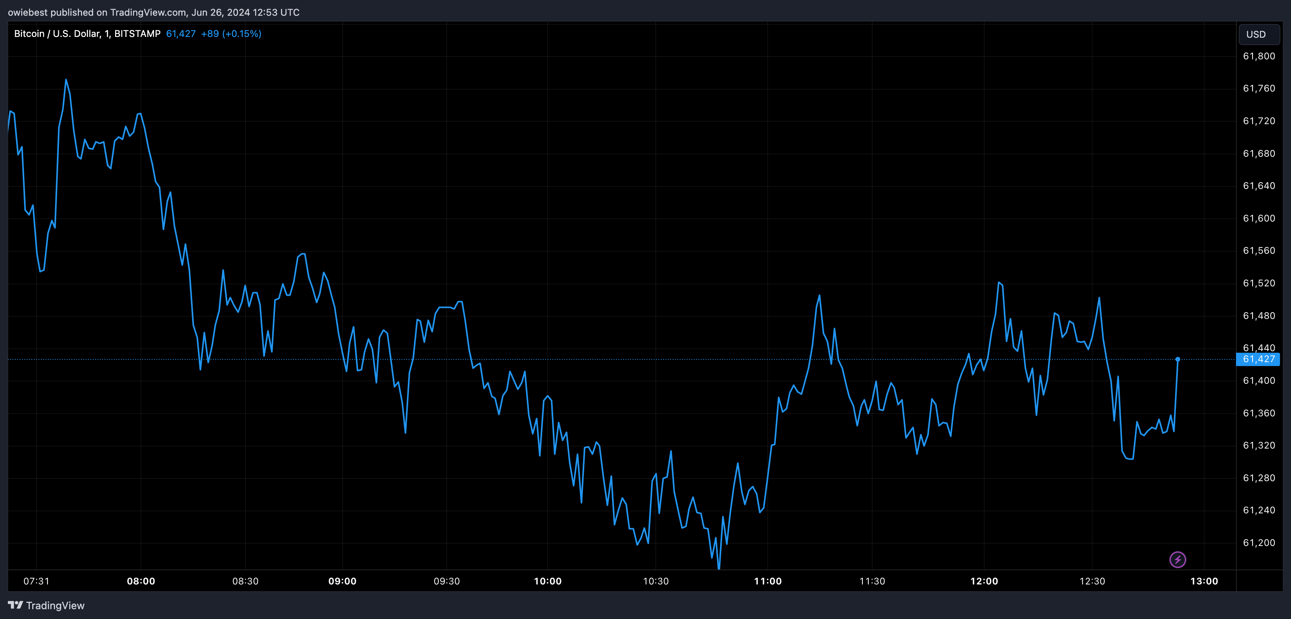Click the 61,760 price axis label
Viewport: 1291px width, 619px height.
1259,88
